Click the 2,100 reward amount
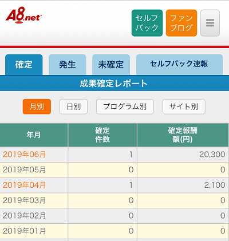This screenshot has width=229, height=241. [215, 185]
